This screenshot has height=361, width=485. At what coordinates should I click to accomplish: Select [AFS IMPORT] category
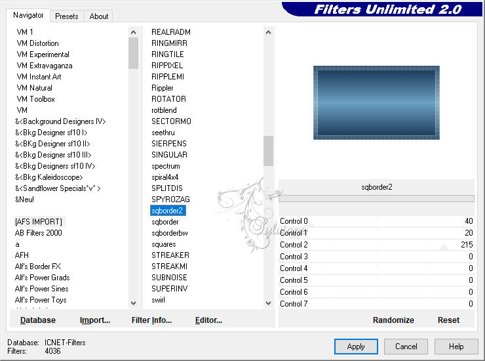(39, 222)
